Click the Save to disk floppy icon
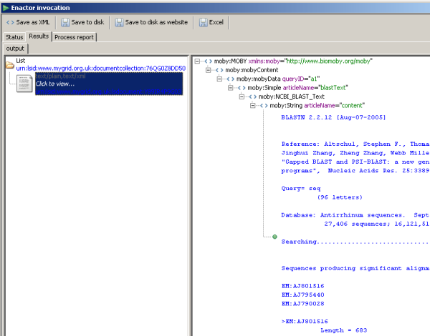 pos(66,22)
